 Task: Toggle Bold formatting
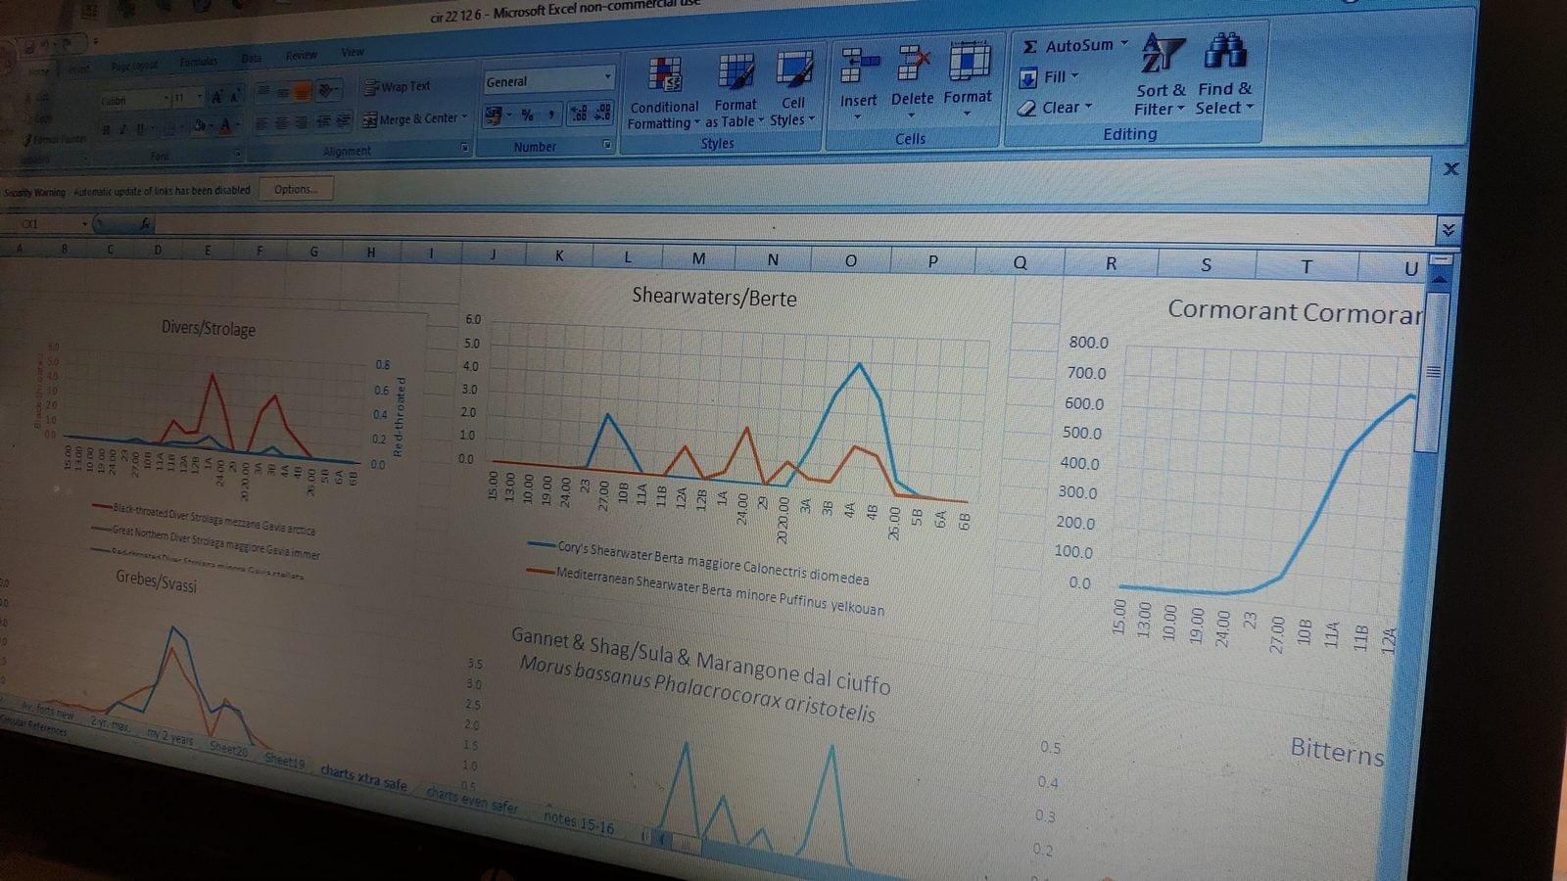pyautogui.click(x=106, y=129)
